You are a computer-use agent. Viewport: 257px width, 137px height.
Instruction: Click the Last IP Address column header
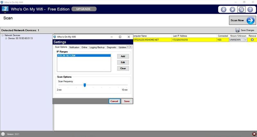194,36
